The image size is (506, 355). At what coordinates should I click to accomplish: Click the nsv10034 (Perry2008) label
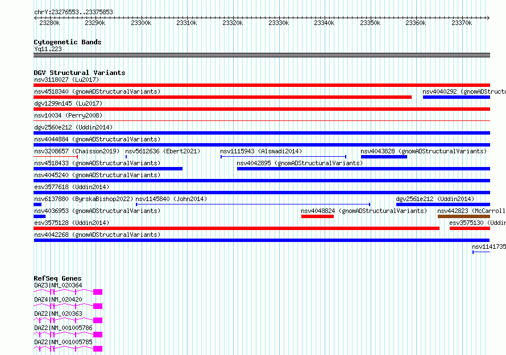tap(68, 115)
